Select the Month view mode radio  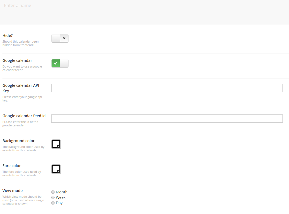point(53,192)
